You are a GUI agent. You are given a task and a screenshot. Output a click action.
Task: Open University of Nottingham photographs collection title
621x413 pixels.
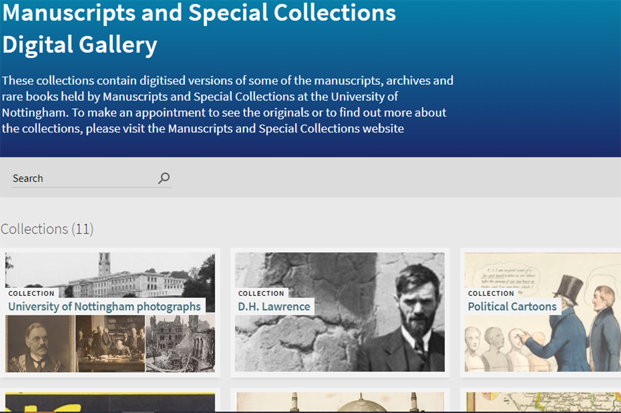[104, 306]
